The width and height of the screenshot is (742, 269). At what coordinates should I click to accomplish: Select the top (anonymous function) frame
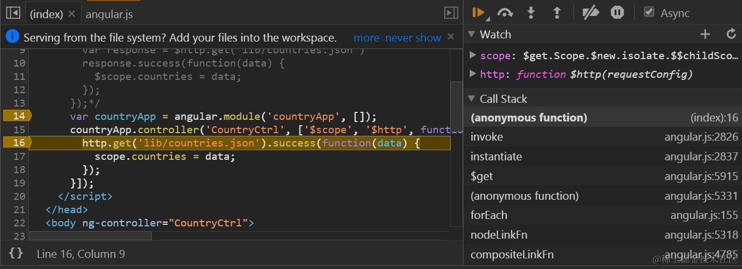(x=602, y=118)
